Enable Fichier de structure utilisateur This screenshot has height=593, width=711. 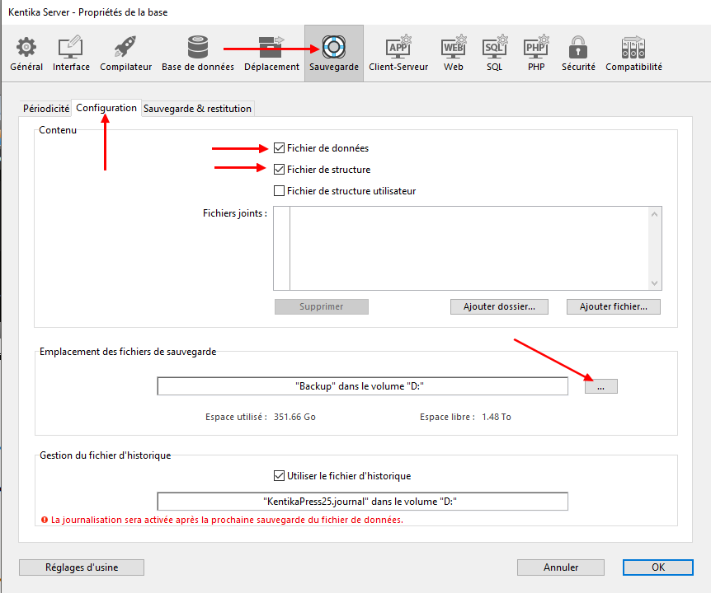279,190
